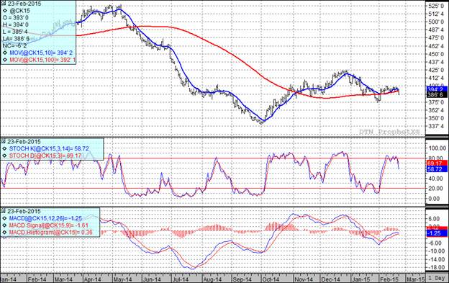Select the MACD Signal[@CK15,9] label
Image resolution: width=449 pixels, height=283 pixels.
tap(49, 225)
